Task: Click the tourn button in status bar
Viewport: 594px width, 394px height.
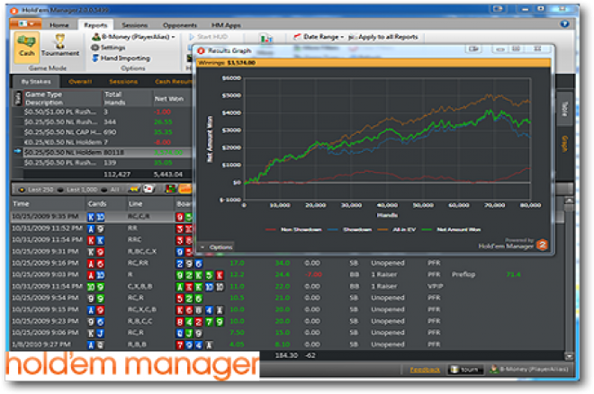Action: pos(465,370)
